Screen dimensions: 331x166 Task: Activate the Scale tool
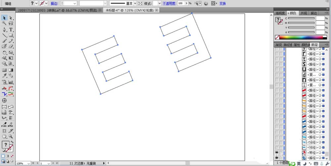11,53
